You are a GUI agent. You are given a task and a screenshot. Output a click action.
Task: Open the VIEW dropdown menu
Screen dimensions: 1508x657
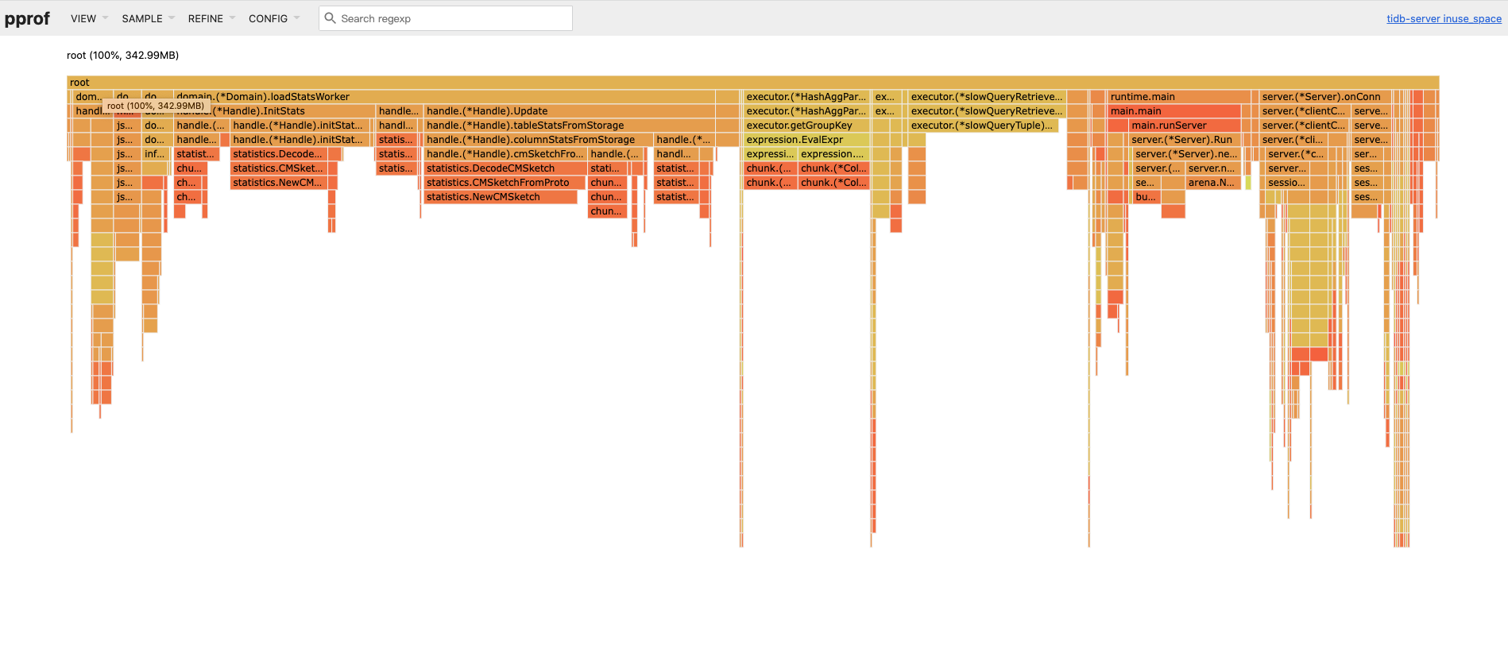point(88,18)
